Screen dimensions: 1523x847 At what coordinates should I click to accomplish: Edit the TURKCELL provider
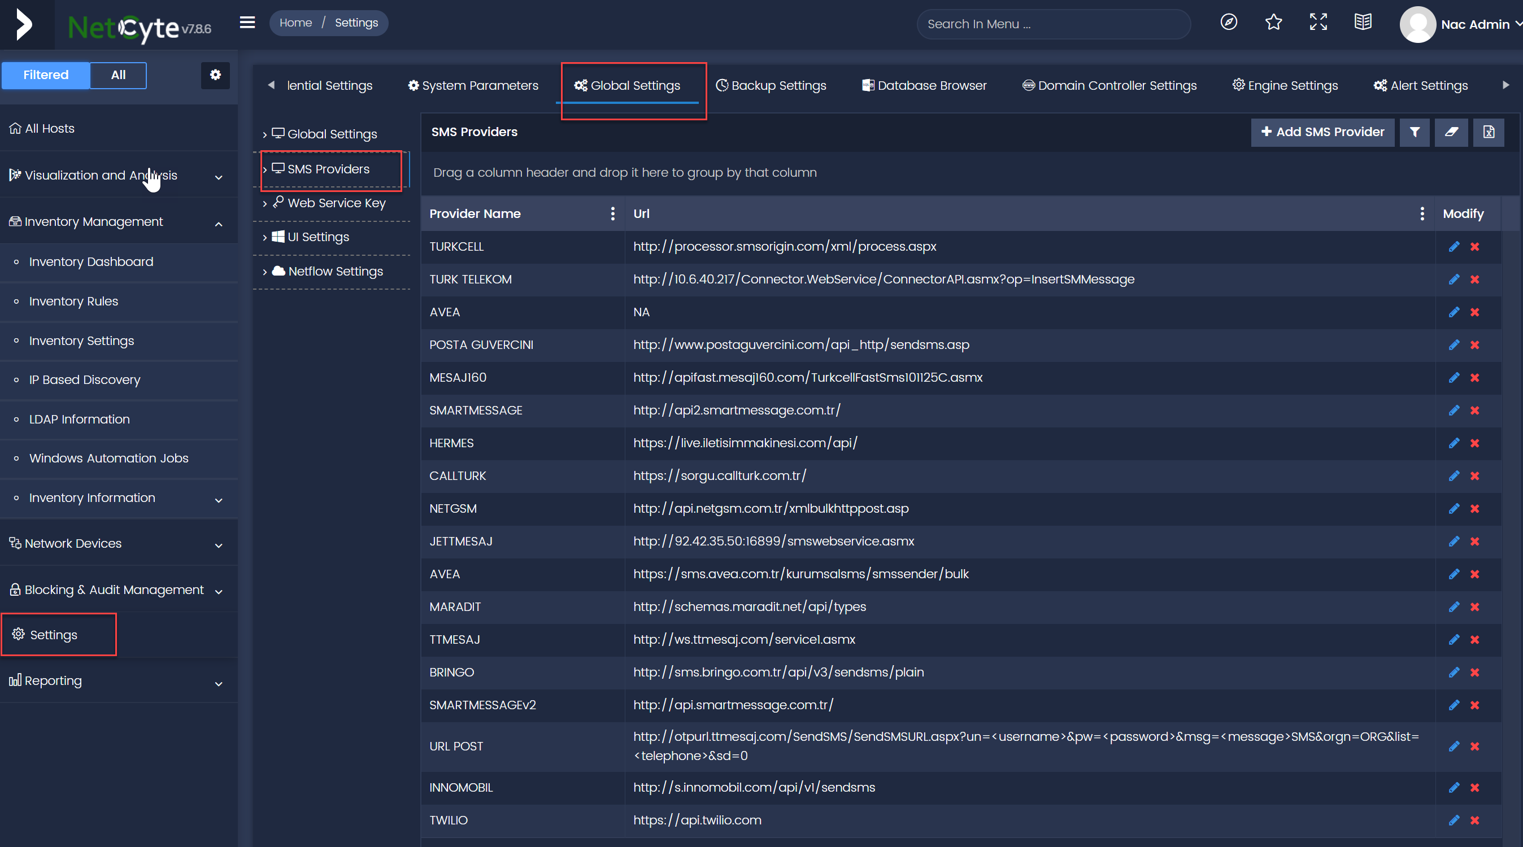coord(1454,246)
